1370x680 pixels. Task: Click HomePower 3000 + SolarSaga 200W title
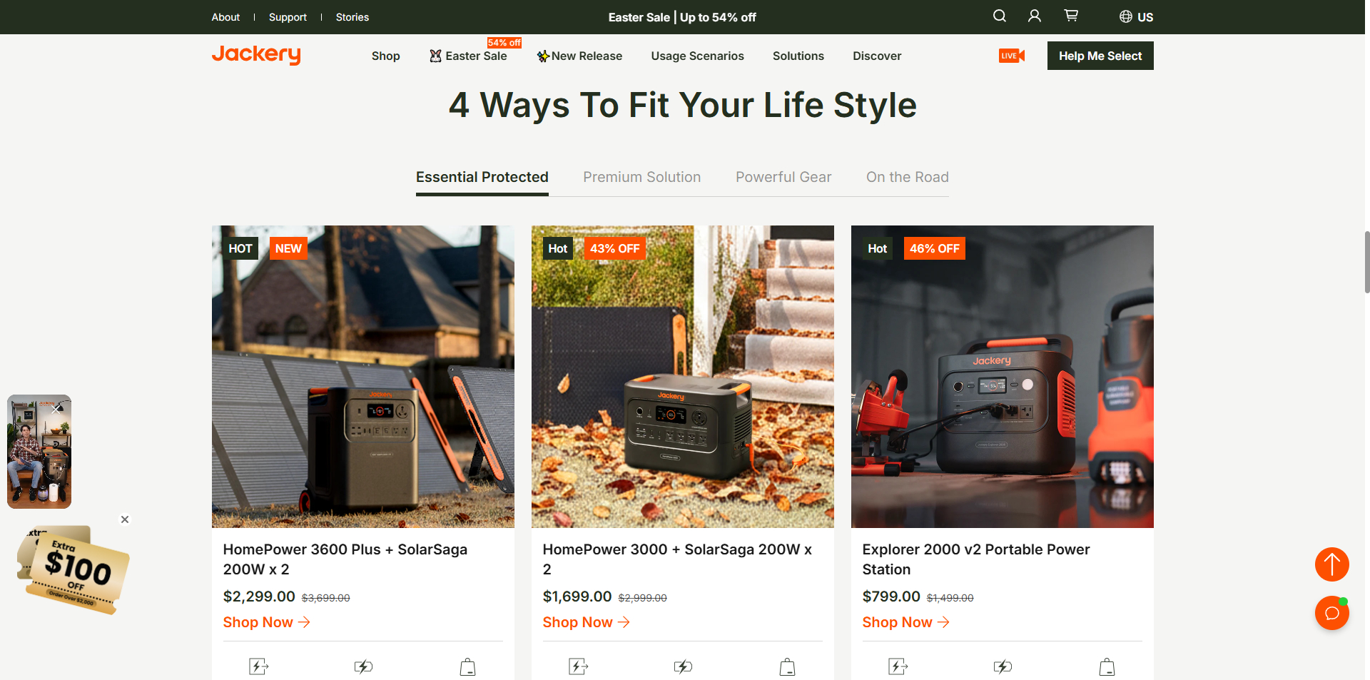tap(678, 559)
